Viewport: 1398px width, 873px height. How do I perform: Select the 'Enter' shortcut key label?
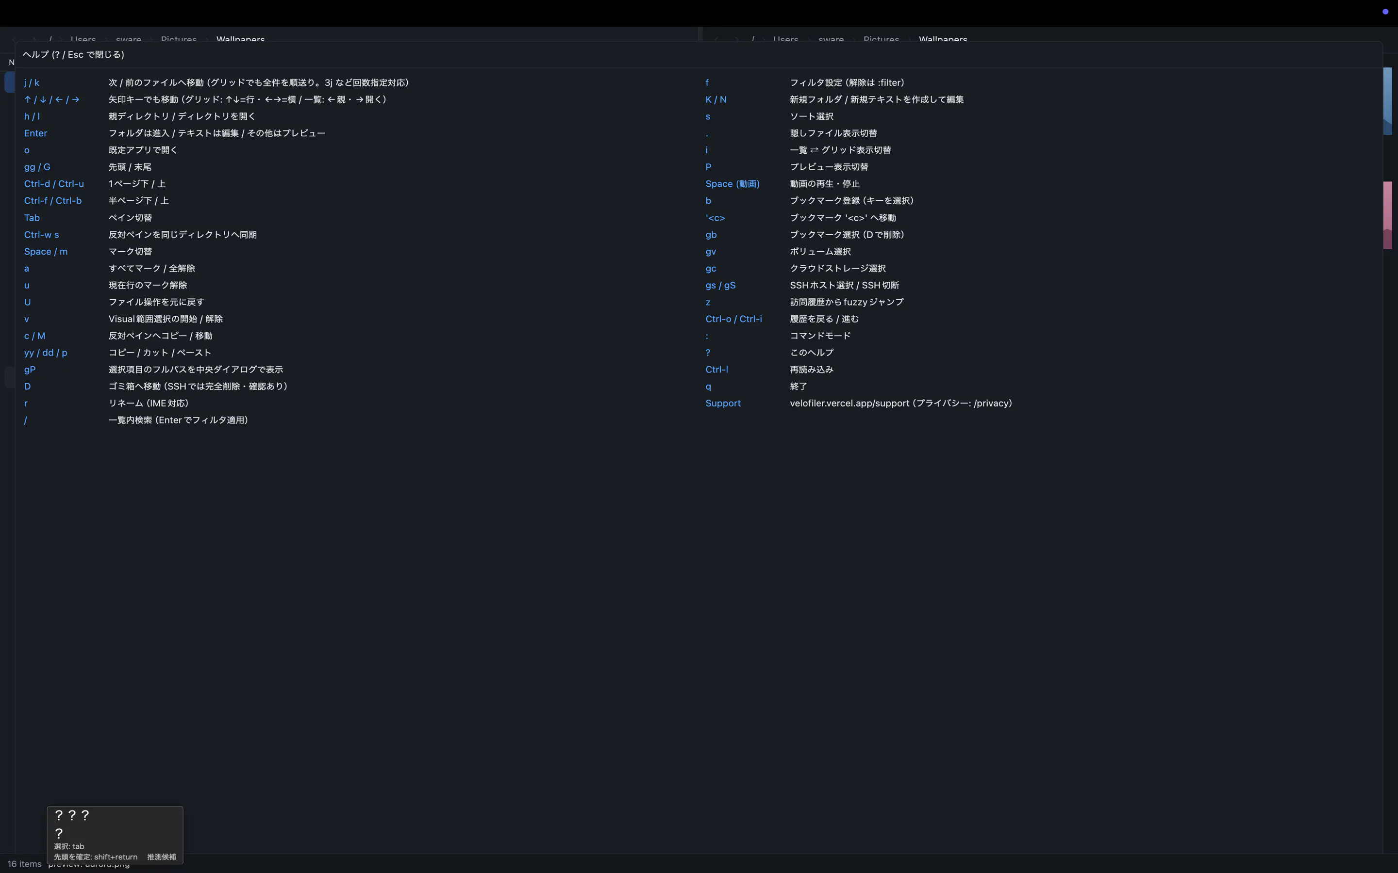pos(35,133)
